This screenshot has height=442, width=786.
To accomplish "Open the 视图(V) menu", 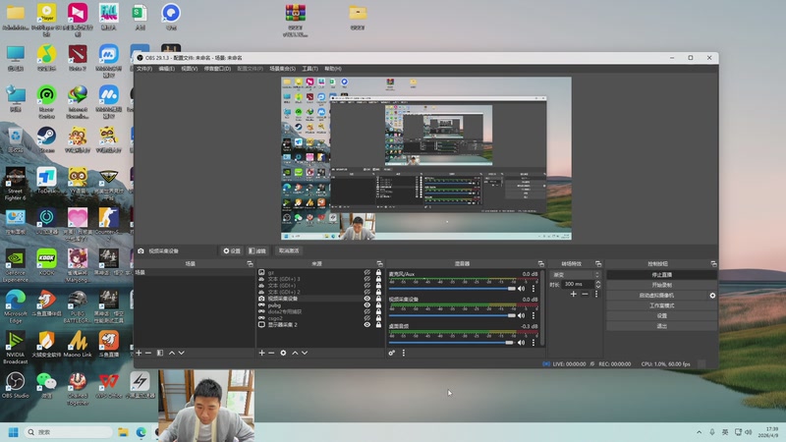I will [x=189, y=69].
